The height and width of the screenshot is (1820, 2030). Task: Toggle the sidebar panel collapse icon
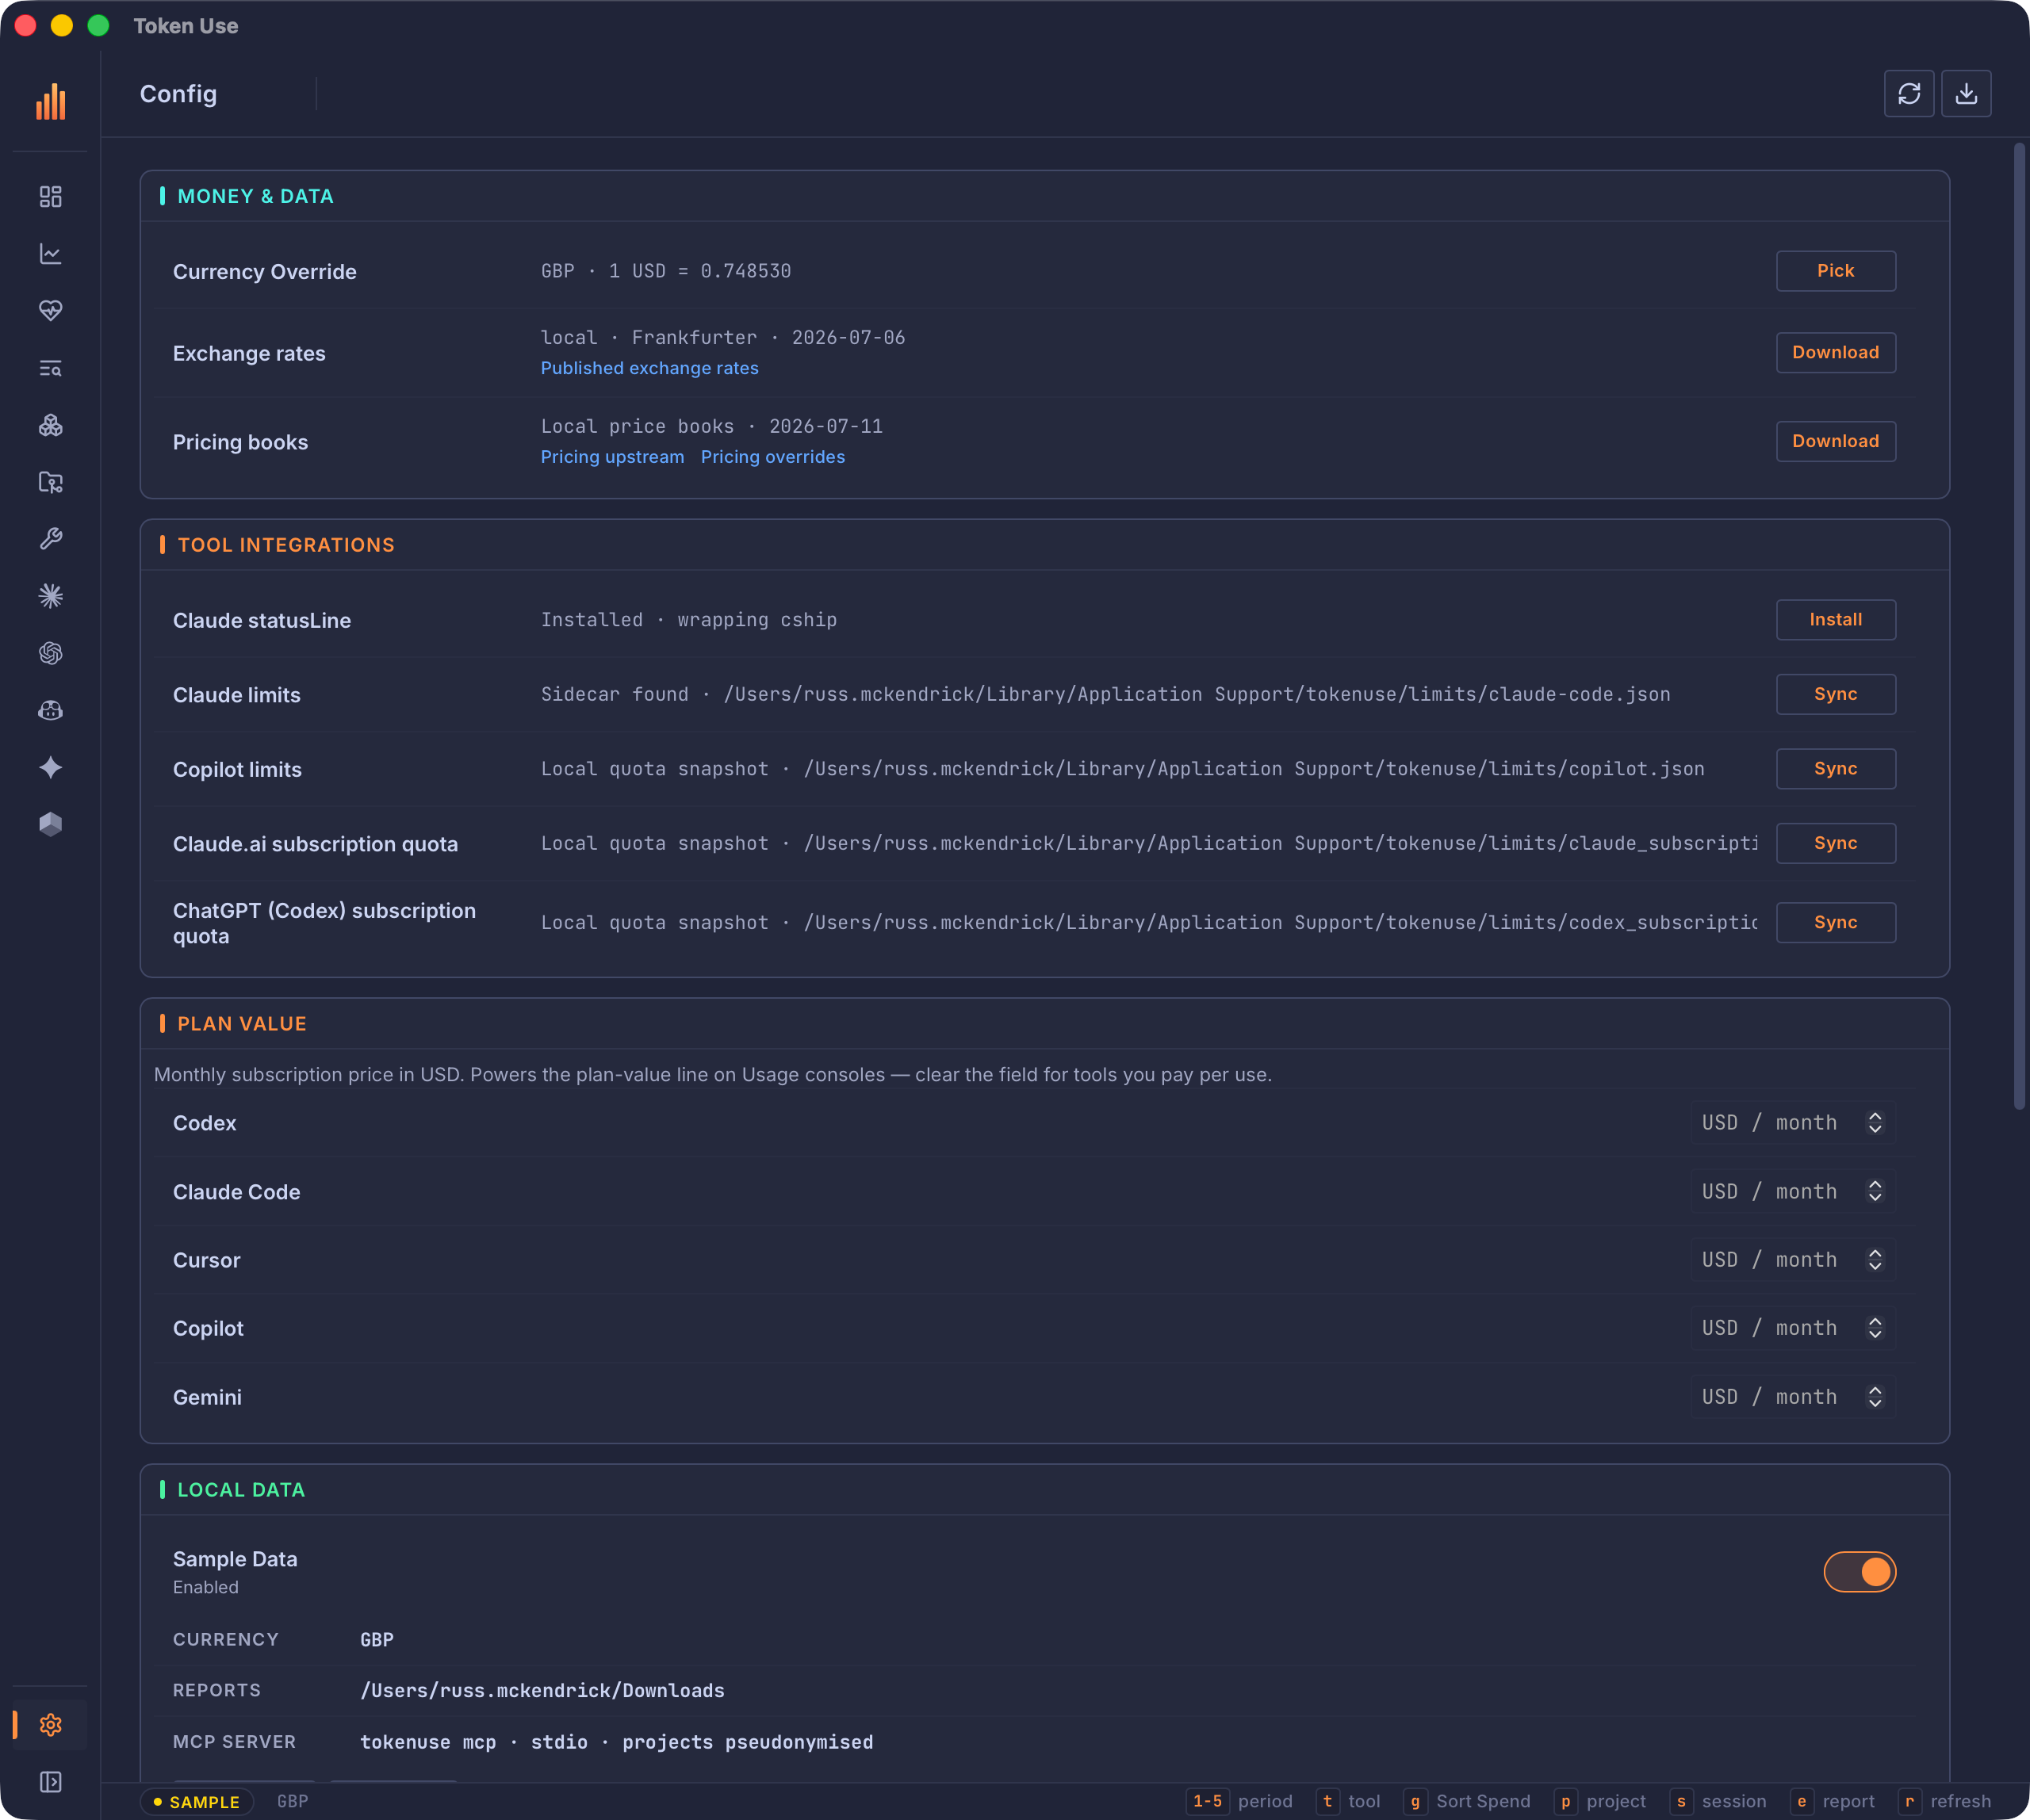(50, 1782)
